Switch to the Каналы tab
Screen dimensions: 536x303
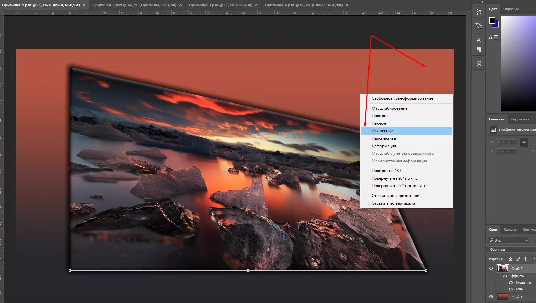[510, 230]
